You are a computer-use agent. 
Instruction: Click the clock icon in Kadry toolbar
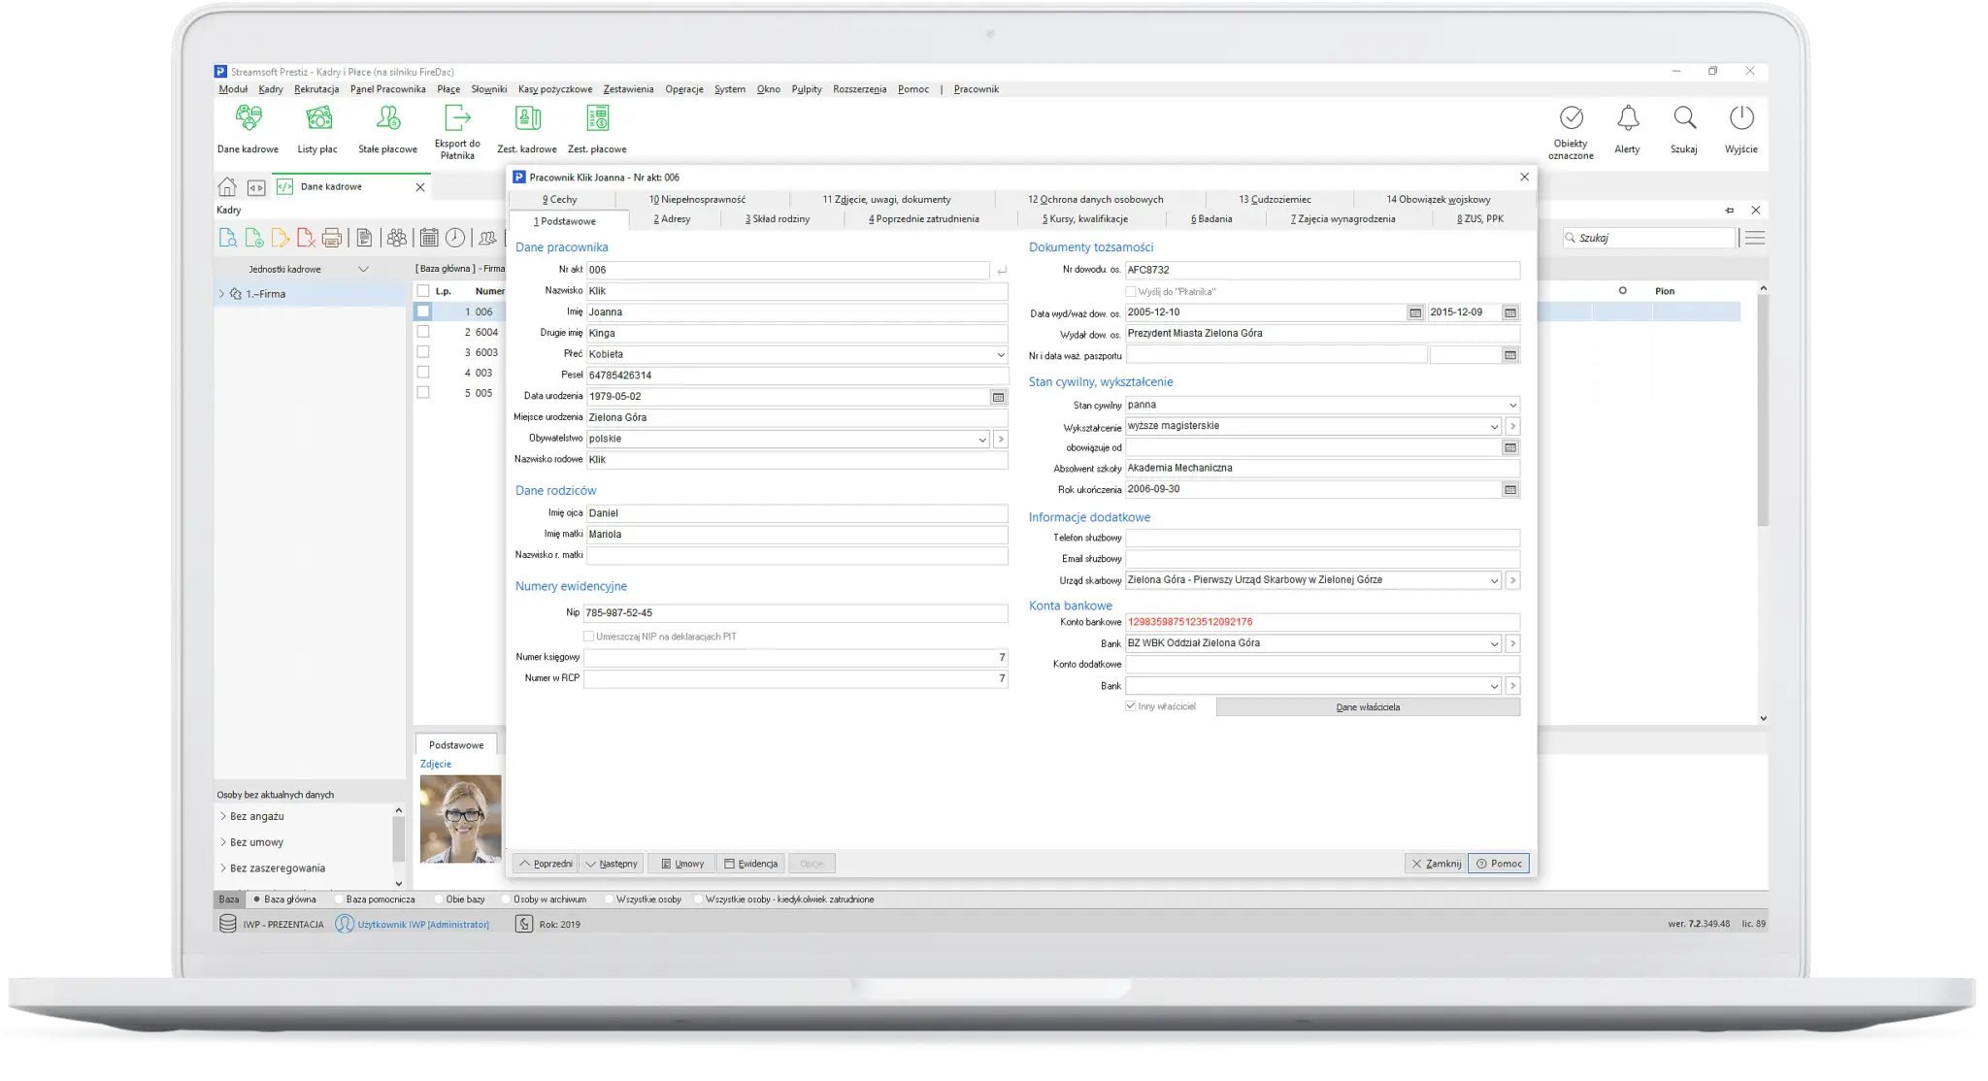point(454,238)
